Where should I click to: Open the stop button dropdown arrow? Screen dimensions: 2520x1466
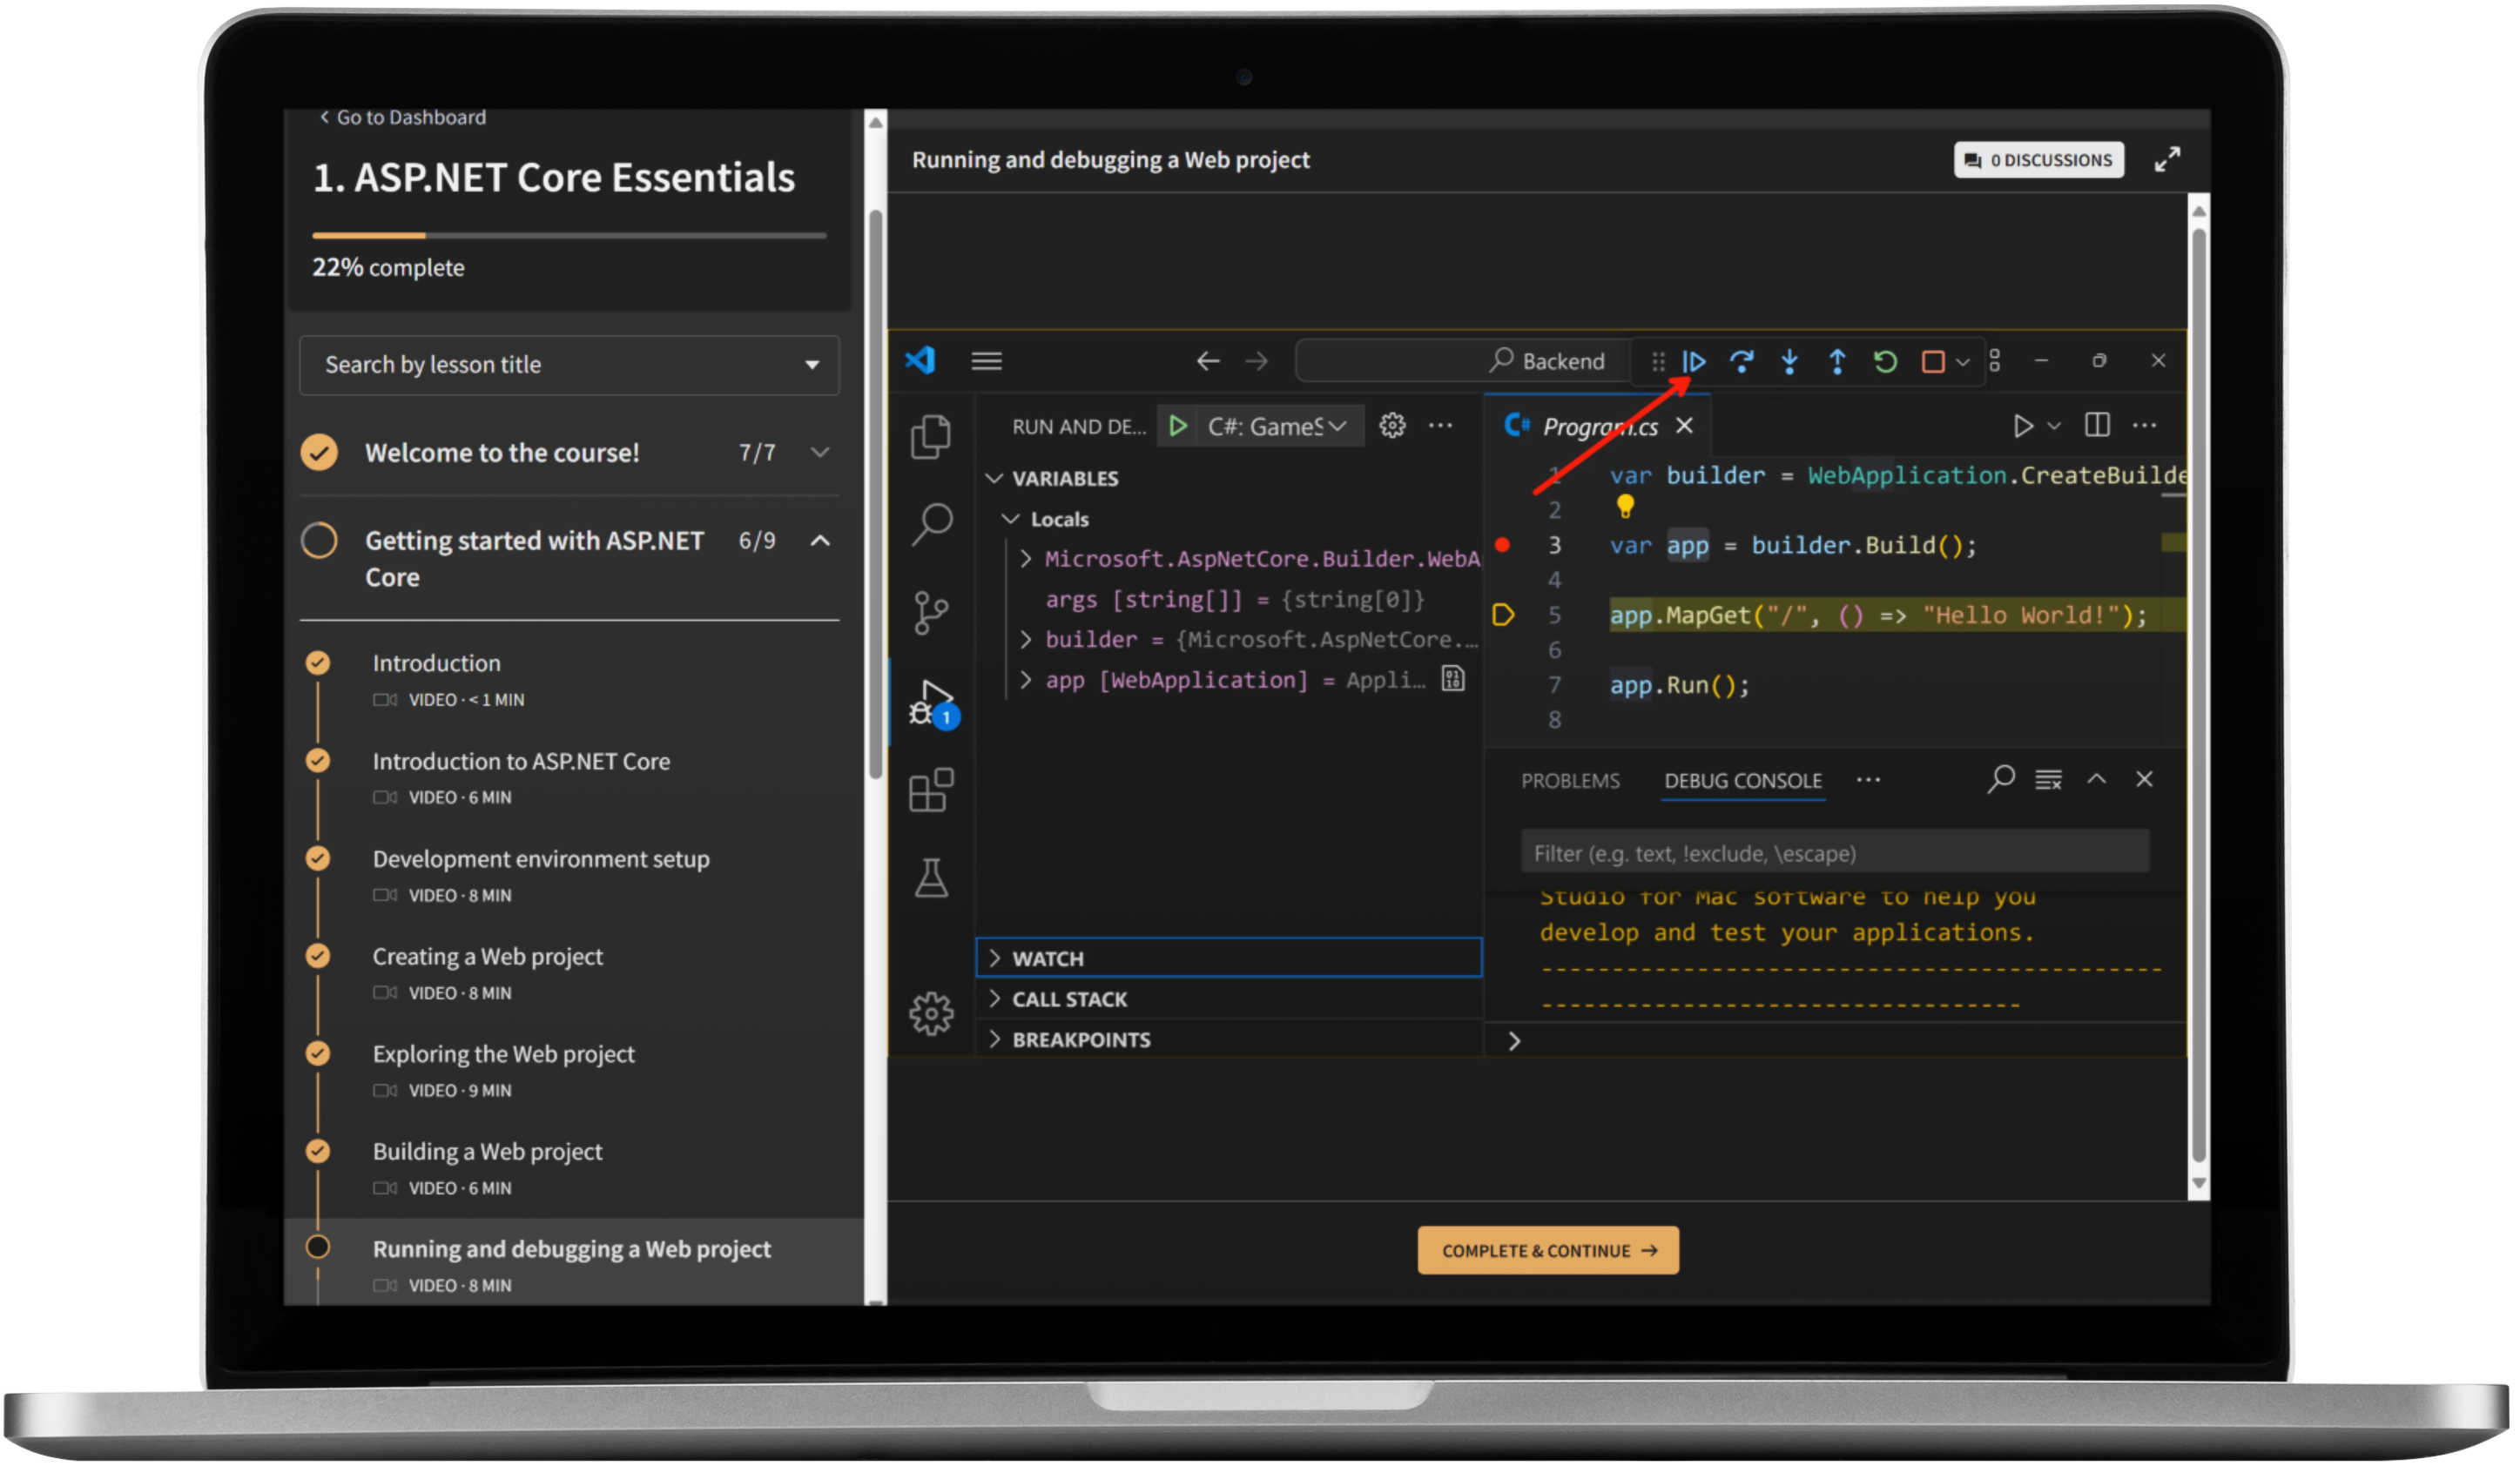(x=1962, y=363)
